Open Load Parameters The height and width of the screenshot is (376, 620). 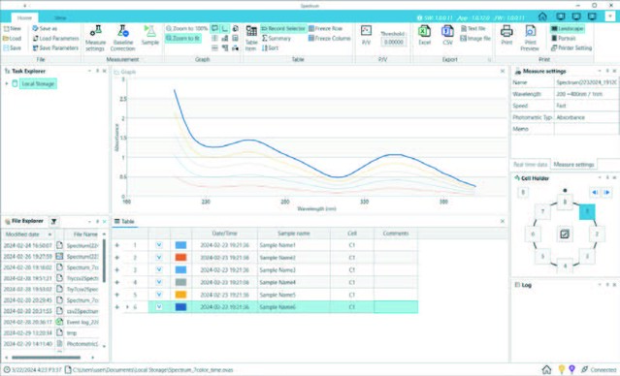(55, 39)
